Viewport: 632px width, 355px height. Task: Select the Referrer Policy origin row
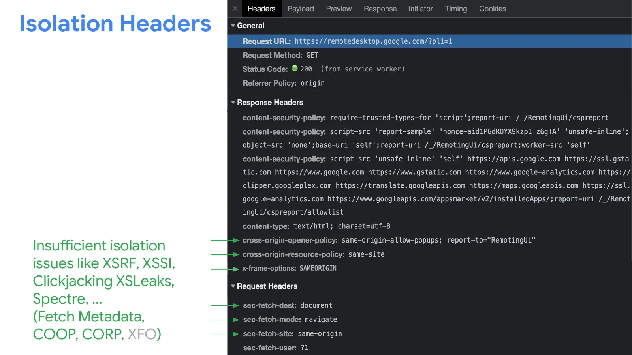tap(430, 83)
